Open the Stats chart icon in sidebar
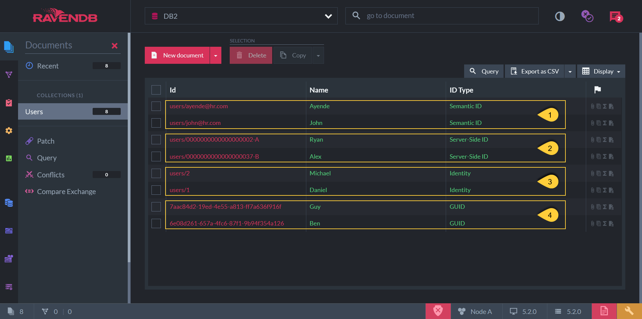The height and width of the screenshot is (319, 642). tap(9, 158)
